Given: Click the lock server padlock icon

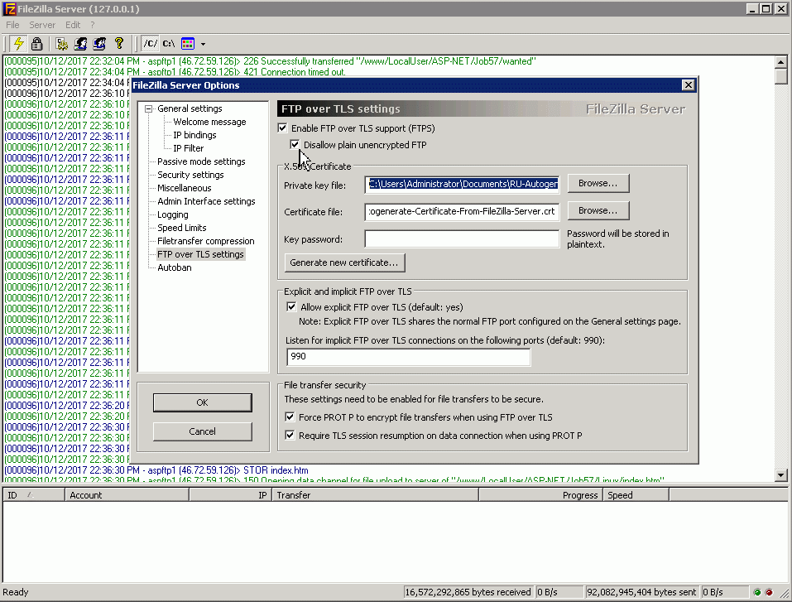Looking at the screenshot, I should click(x=36, y=43).
